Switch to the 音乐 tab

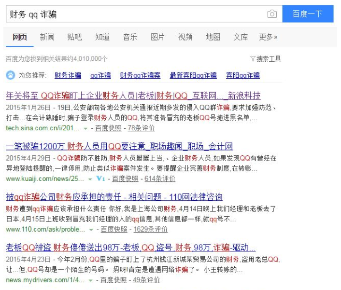click(x=130, y=37)
